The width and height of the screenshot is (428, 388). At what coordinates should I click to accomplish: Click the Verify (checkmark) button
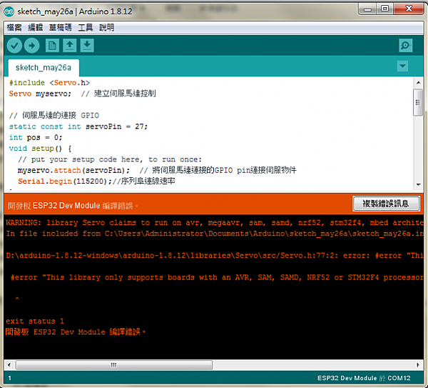pos(14,46)
